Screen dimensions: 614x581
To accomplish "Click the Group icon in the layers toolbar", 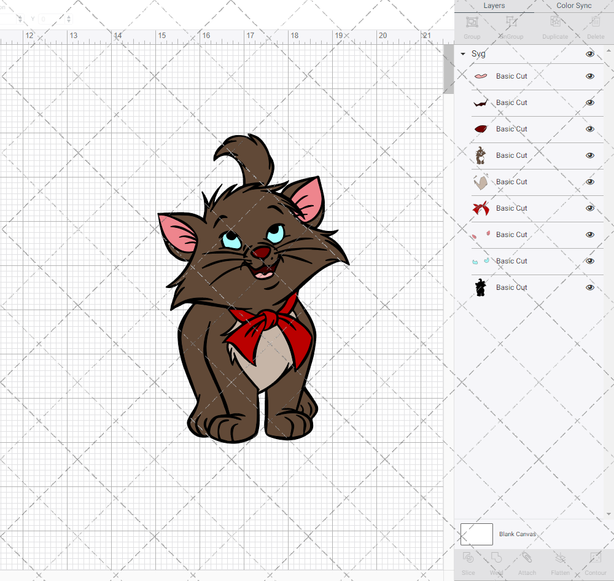I will (472, 22).
